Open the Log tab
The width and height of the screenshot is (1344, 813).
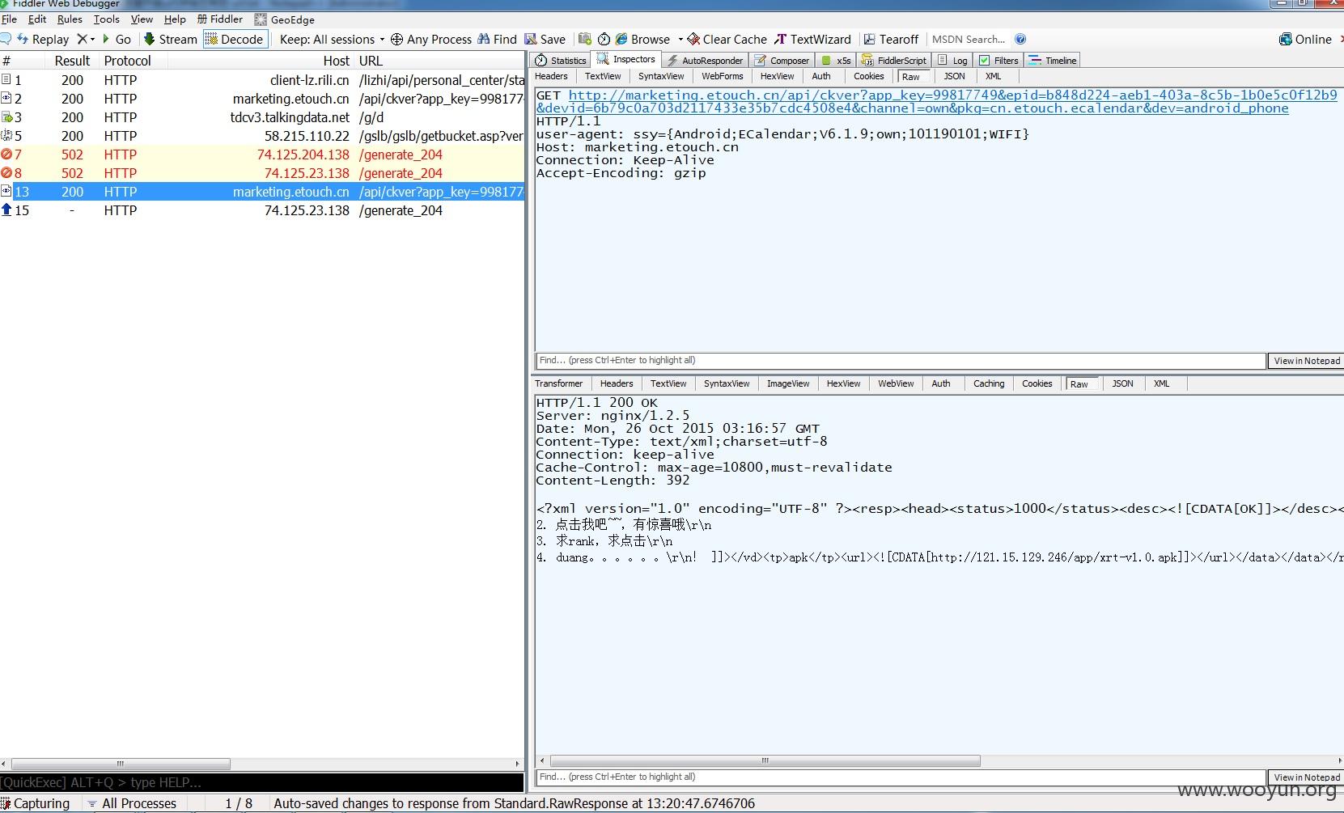click(x=952, y=60)
